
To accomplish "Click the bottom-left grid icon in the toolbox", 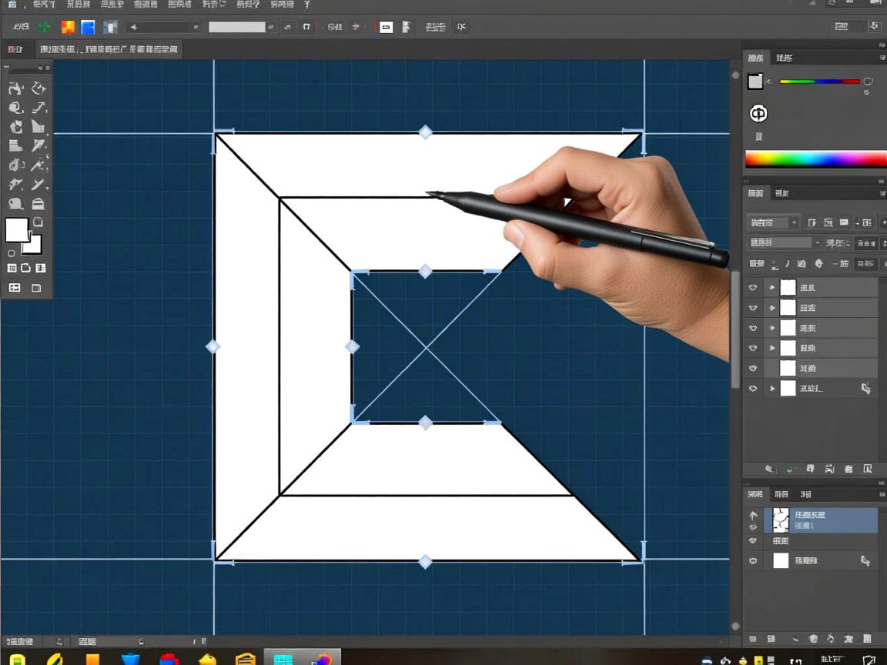I will 14,288.
